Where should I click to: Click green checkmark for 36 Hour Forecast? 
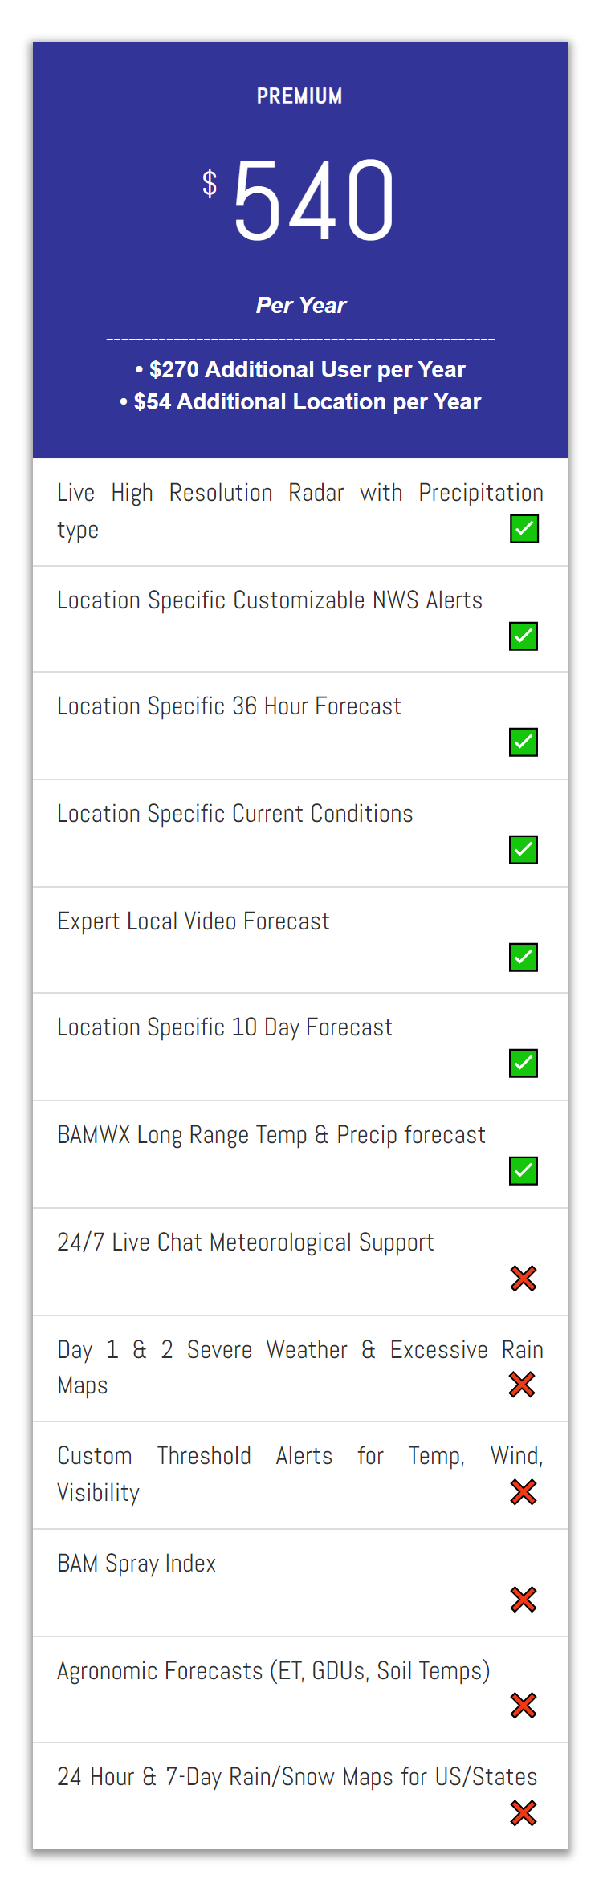click(x=524, y=742)
